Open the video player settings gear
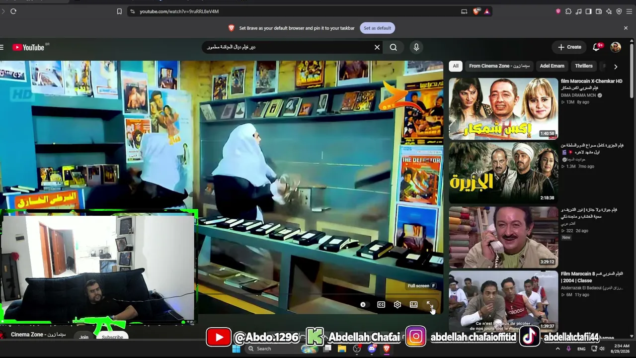This screenshot has height=358, width=636. pos(397,305)
